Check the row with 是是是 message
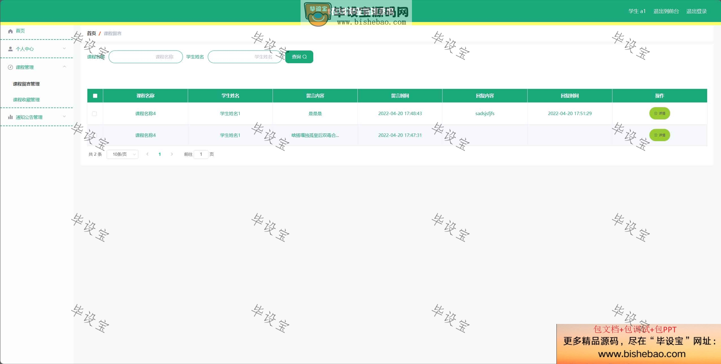 [94, 114]
